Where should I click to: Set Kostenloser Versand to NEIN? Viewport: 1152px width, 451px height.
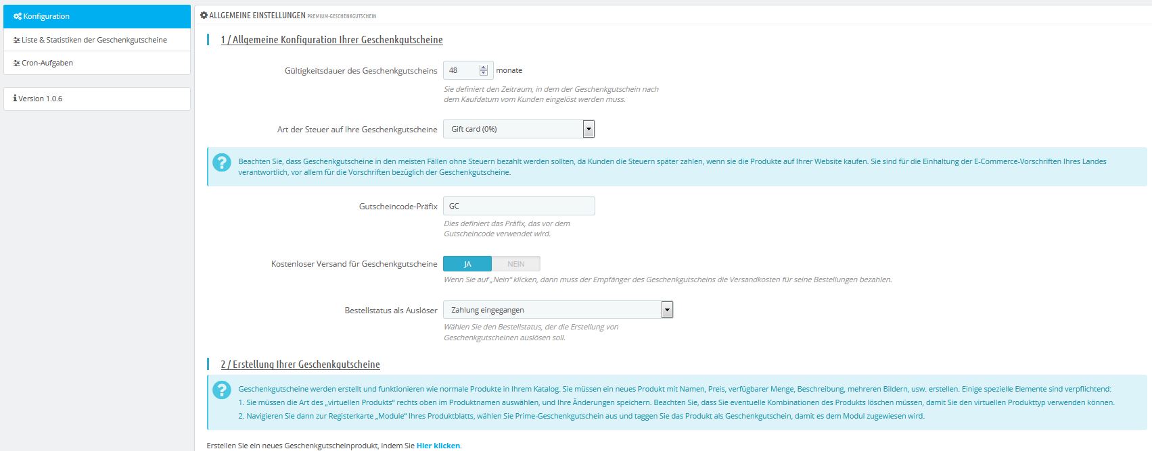point(516,264)
